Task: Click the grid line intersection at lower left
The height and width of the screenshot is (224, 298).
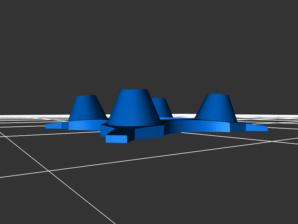Action: tap(48, 171)
